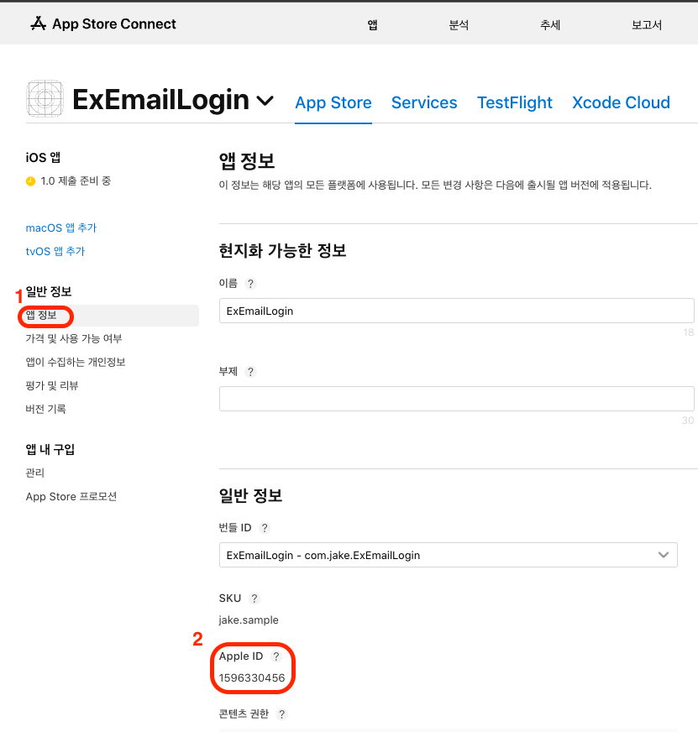Open 버전 기록 in sidebar
The height and width of the screenshot is (732, 698).
click(x=46, y=409)
